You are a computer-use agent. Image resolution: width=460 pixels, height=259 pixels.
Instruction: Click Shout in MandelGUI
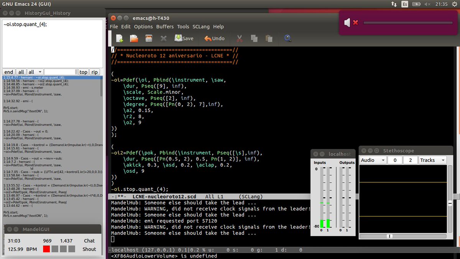click(x=89, y=249)
